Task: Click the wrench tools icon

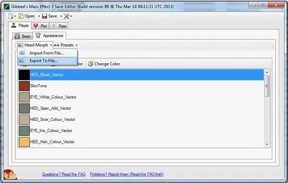Action: click(66, 16)
